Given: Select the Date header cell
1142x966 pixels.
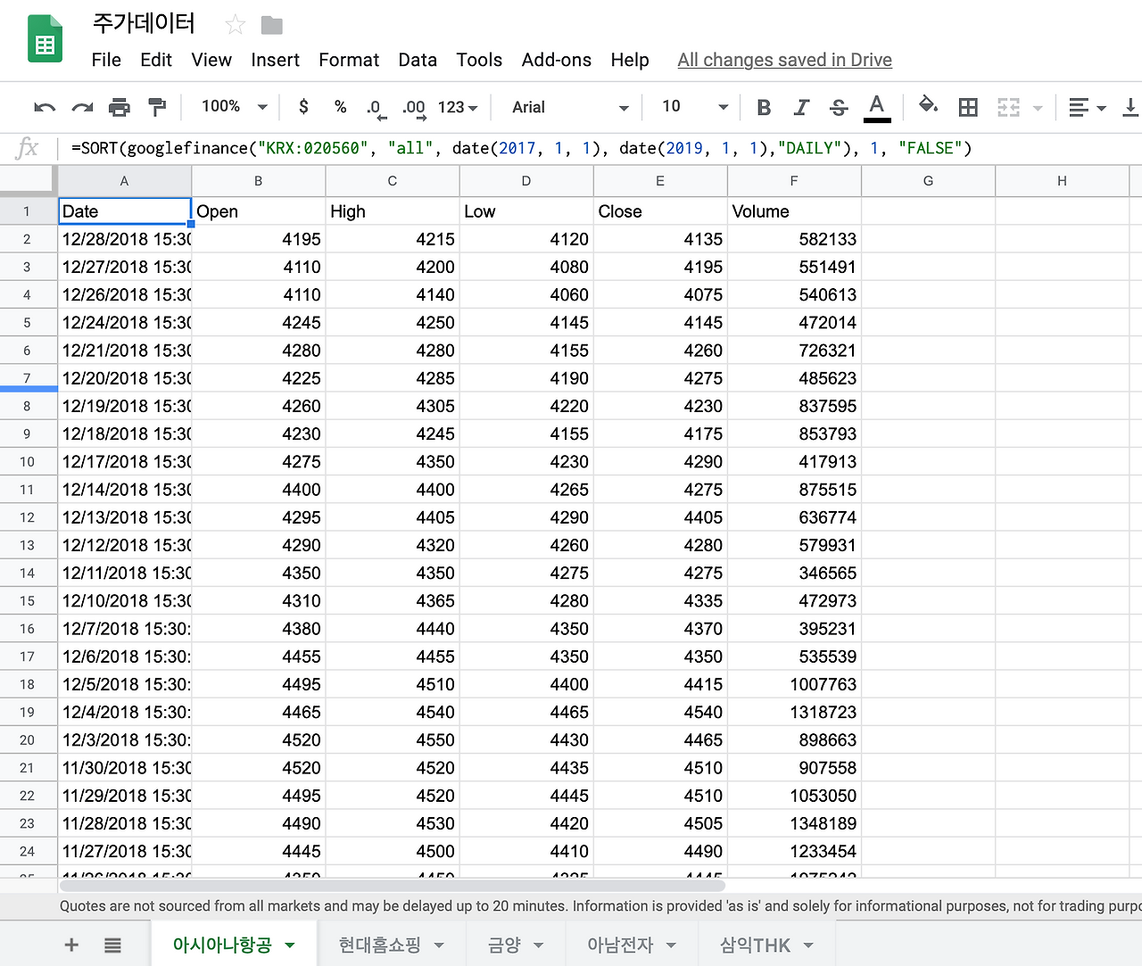Looking at the screenshot, I should (125, 211).
